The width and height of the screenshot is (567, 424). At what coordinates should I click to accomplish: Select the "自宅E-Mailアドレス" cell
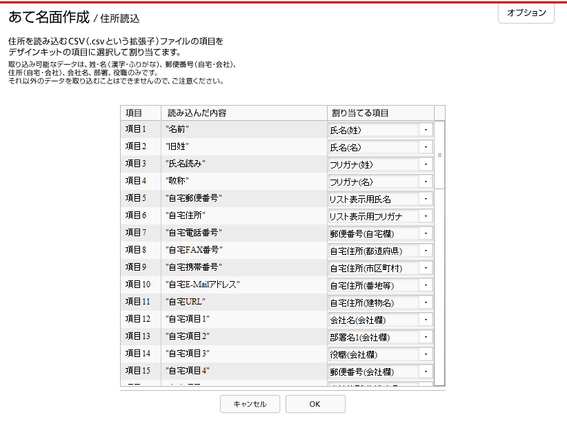coord(244,285)
